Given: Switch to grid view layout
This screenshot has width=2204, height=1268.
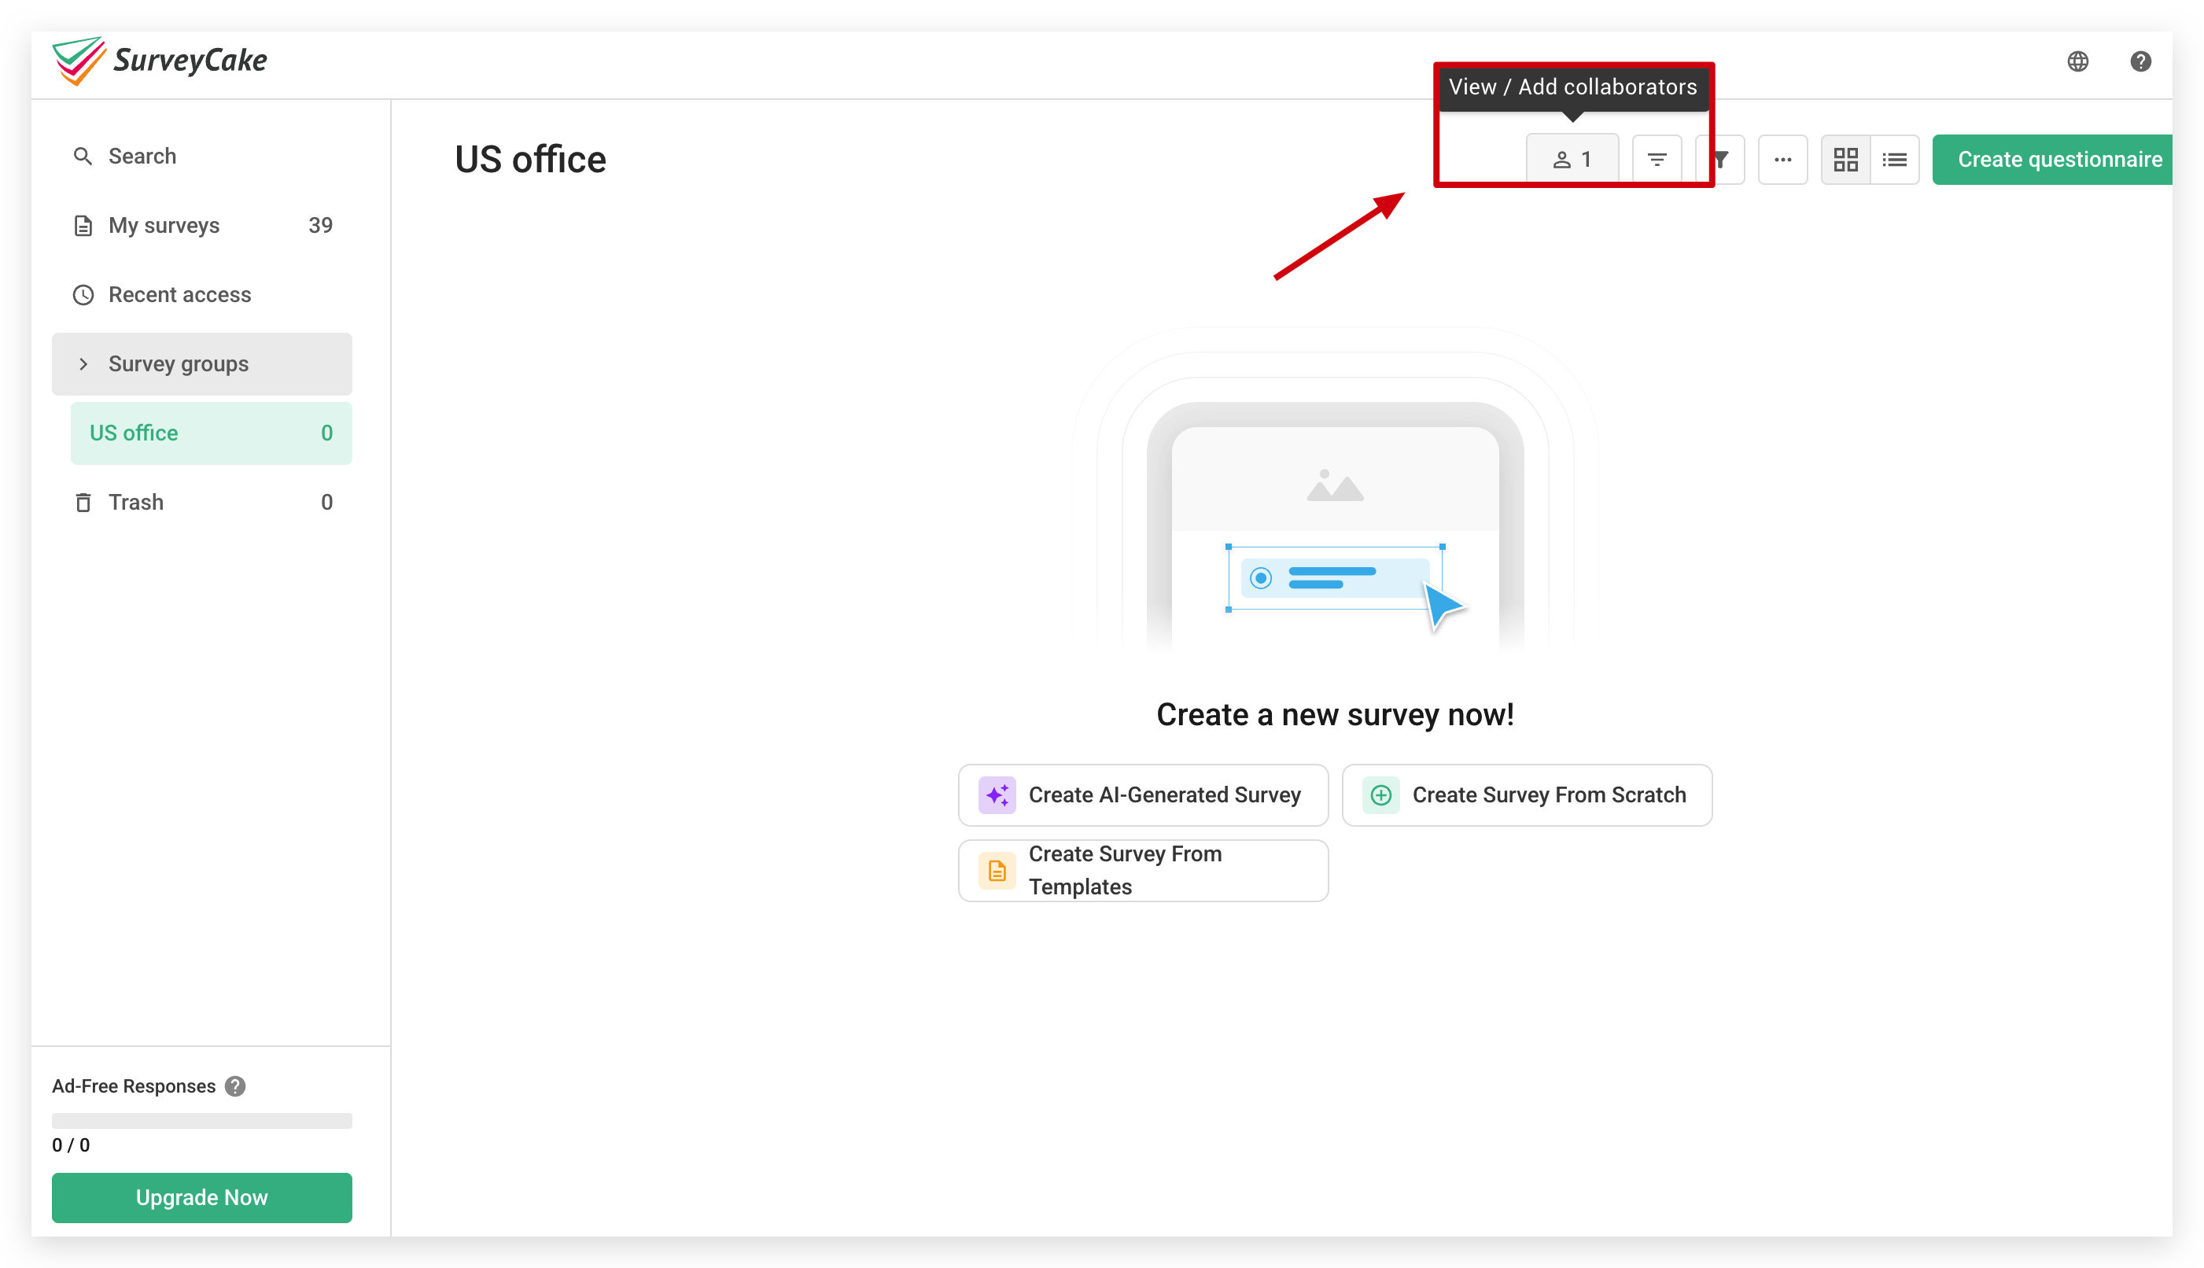Looking at the screenshot, I should tap(1845, 160).
